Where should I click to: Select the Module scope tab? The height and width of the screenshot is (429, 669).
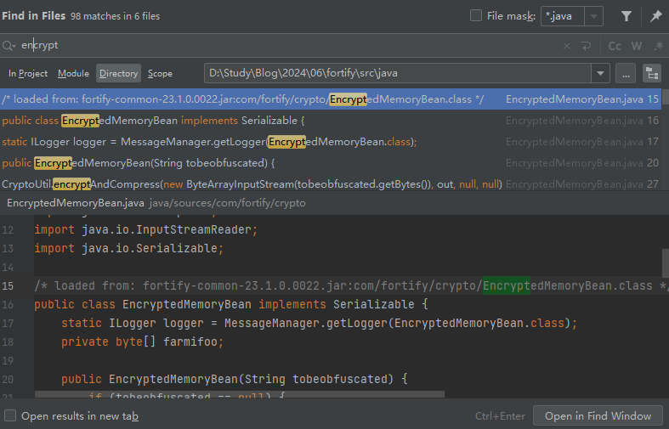[73, 74]
